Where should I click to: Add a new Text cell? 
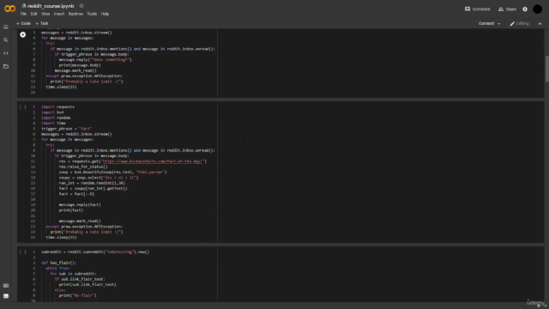coord(42,23)
